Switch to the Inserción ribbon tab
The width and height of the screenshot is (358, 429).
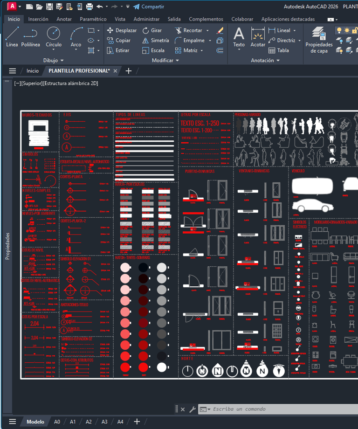point(38,19)
